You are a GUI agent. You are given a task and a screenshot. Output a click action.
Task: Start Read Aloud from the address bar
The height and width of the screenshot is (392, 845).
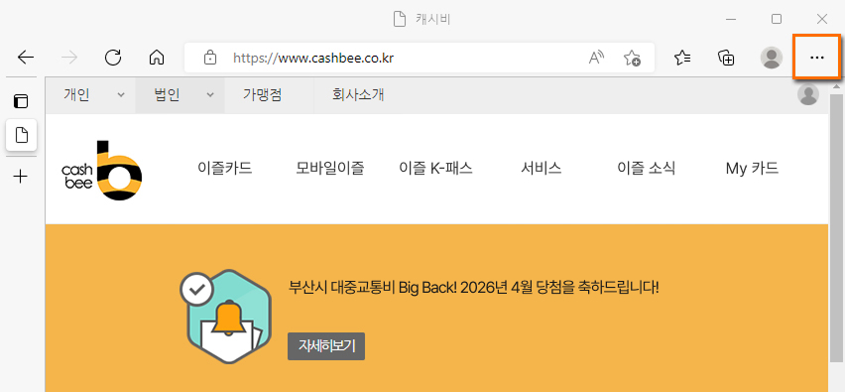tap(597, 58)
